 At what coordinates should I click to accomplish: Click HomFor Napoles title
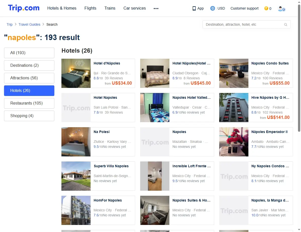(108, 200)
